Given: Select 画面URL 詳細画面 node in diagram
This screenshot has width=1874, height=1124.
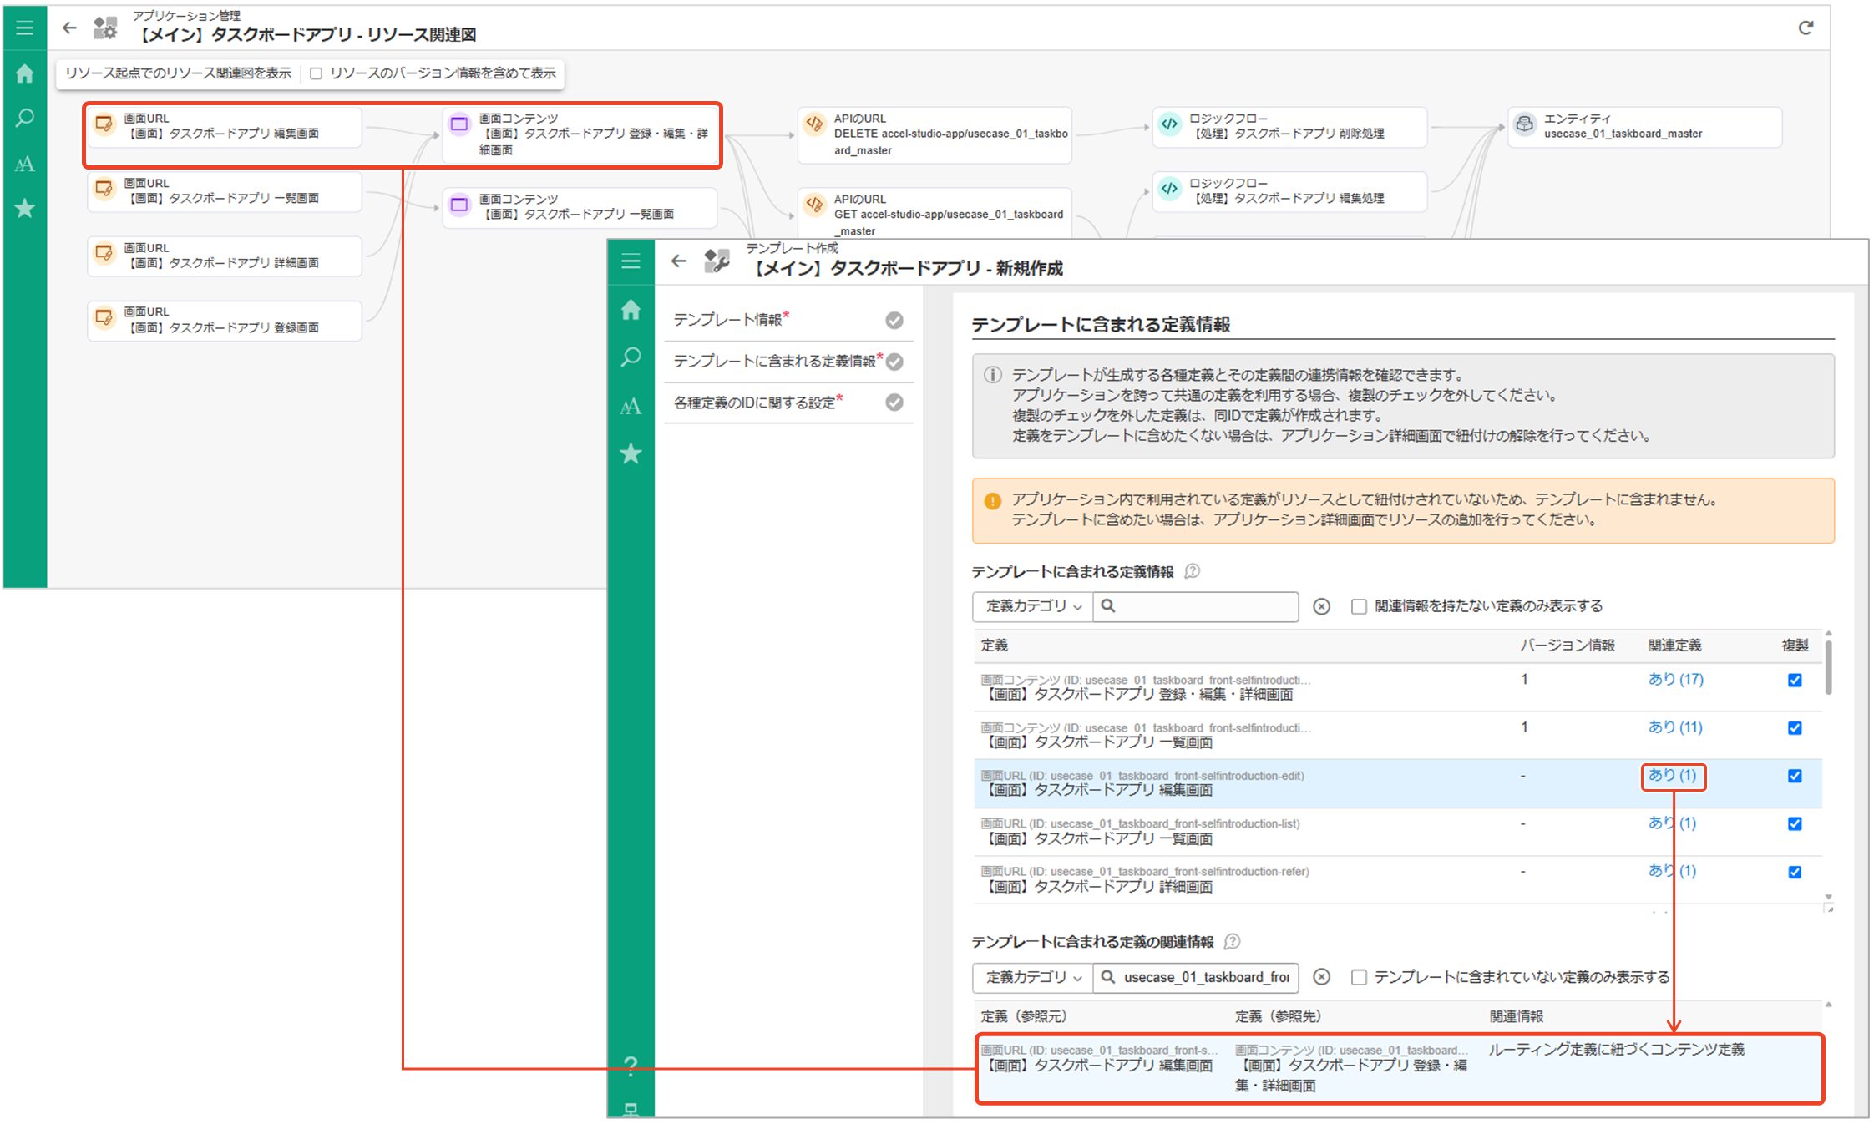Looking at the screenshot, I should (x=225, y=256).
